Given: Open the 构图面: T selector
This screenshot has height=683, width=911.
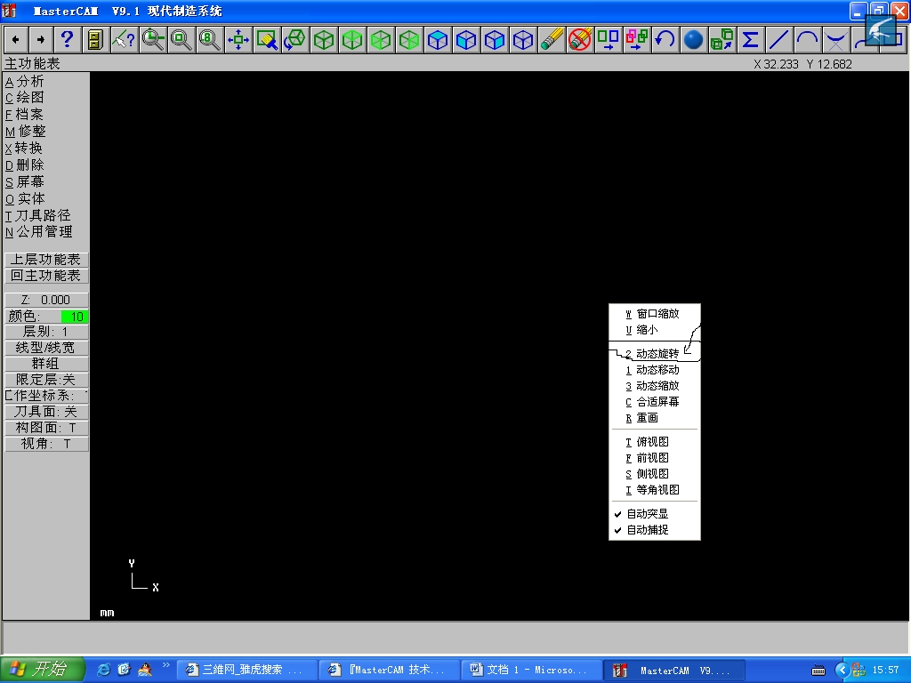Looking at the screenshot, I should (x=46, y=428).
